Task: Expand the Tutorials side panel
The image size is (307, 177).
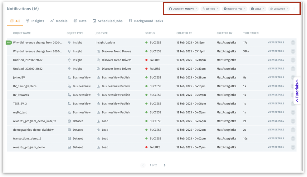Action: click(x=297, y=91)
